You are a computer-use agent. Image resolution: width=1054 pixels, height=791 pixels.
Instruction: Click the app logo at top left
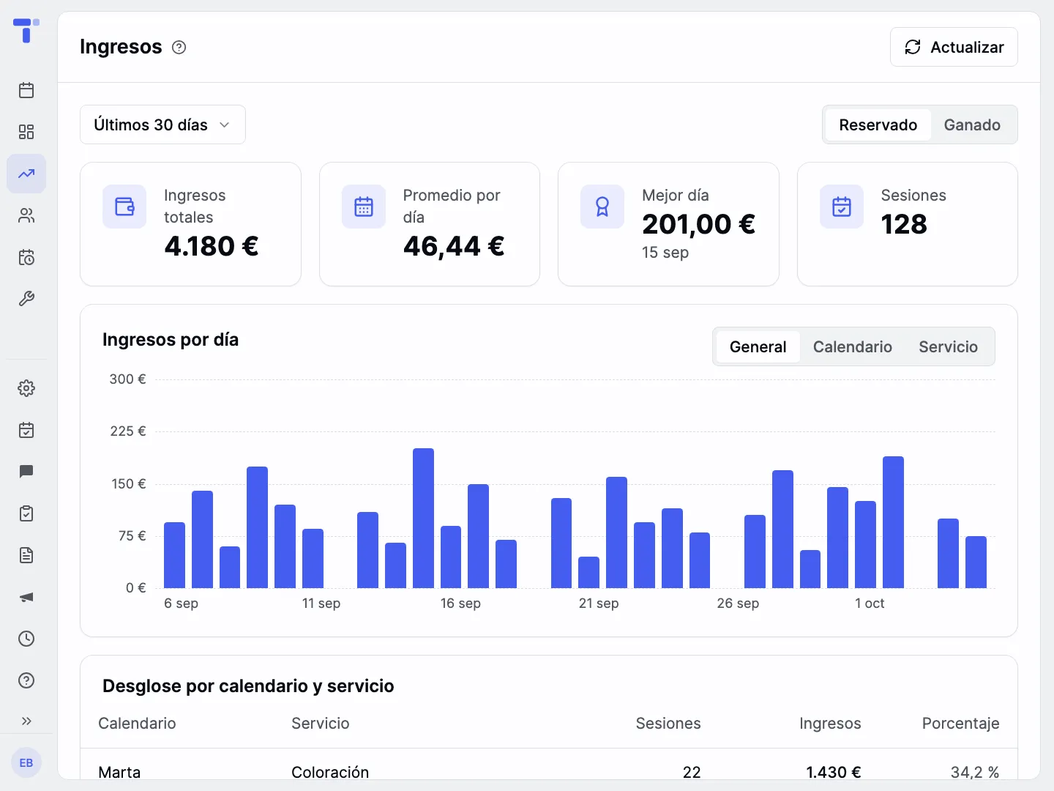pos(26,30)
